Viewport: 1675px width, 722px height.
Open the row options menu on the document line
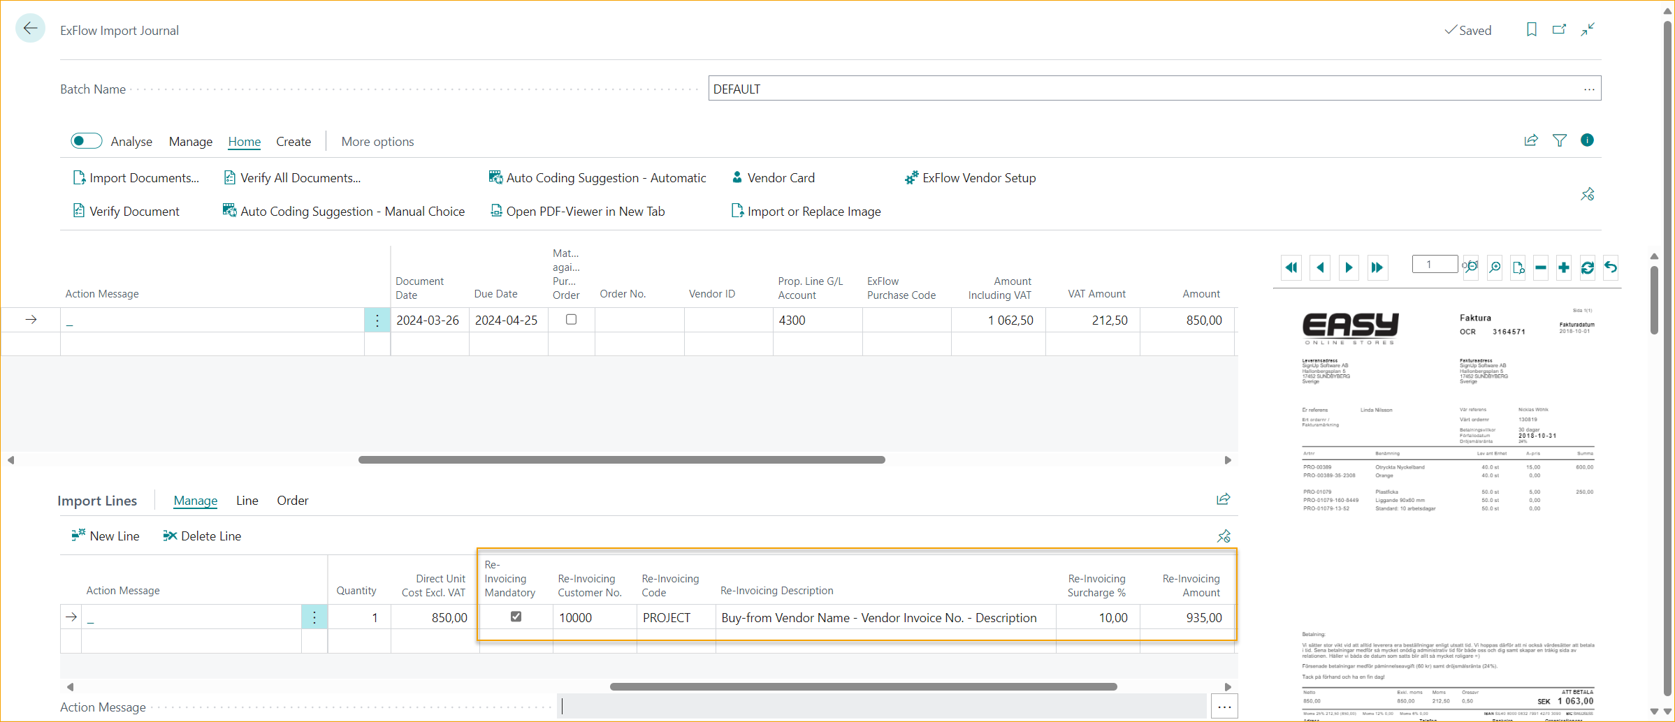click(x=377, y=321)
